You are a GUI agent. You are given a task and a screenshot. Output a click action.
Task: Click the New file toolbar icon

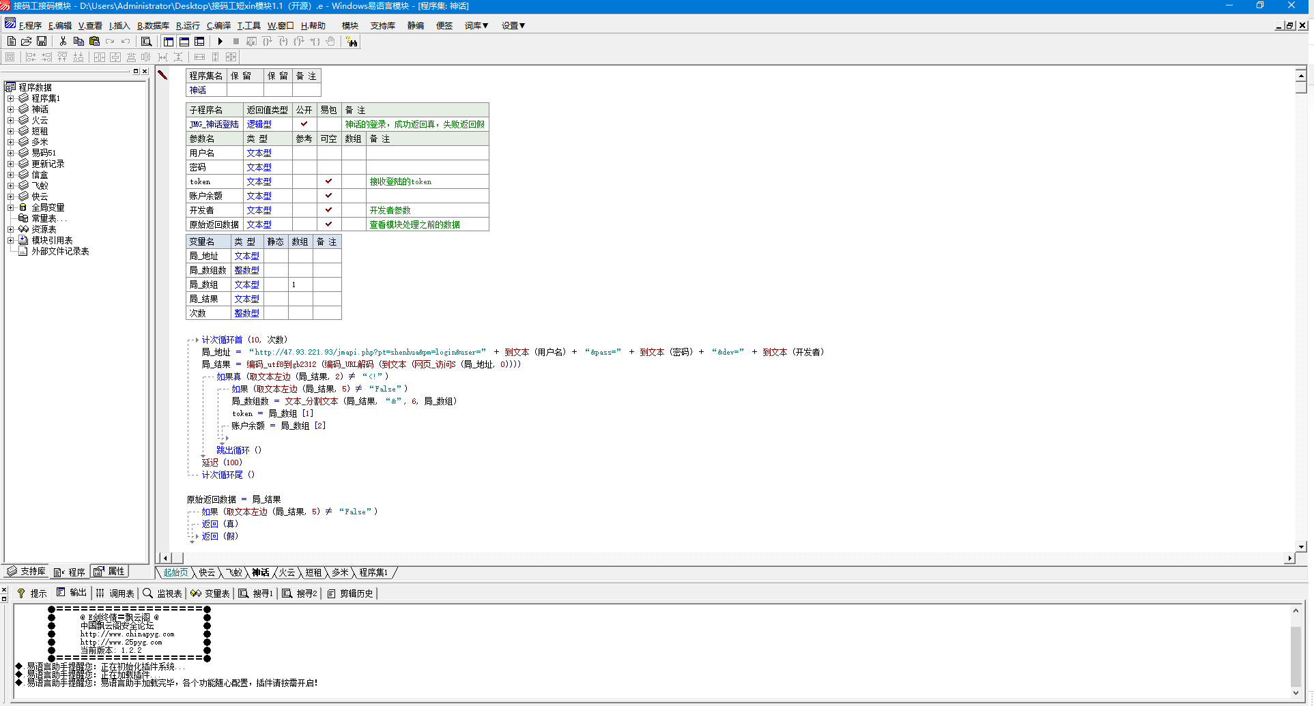(11, 41)
